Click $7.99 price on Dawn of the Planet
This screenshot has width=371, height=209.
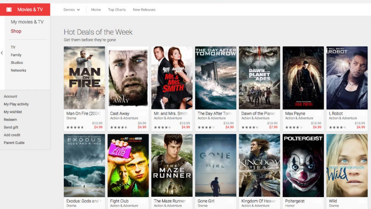click(x=273, y=127)
